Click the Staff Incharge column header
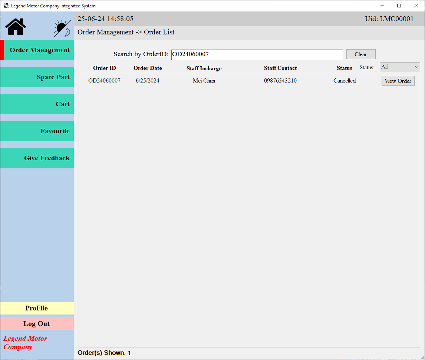This screenshot has width=425, height=360. click(204, 68)
